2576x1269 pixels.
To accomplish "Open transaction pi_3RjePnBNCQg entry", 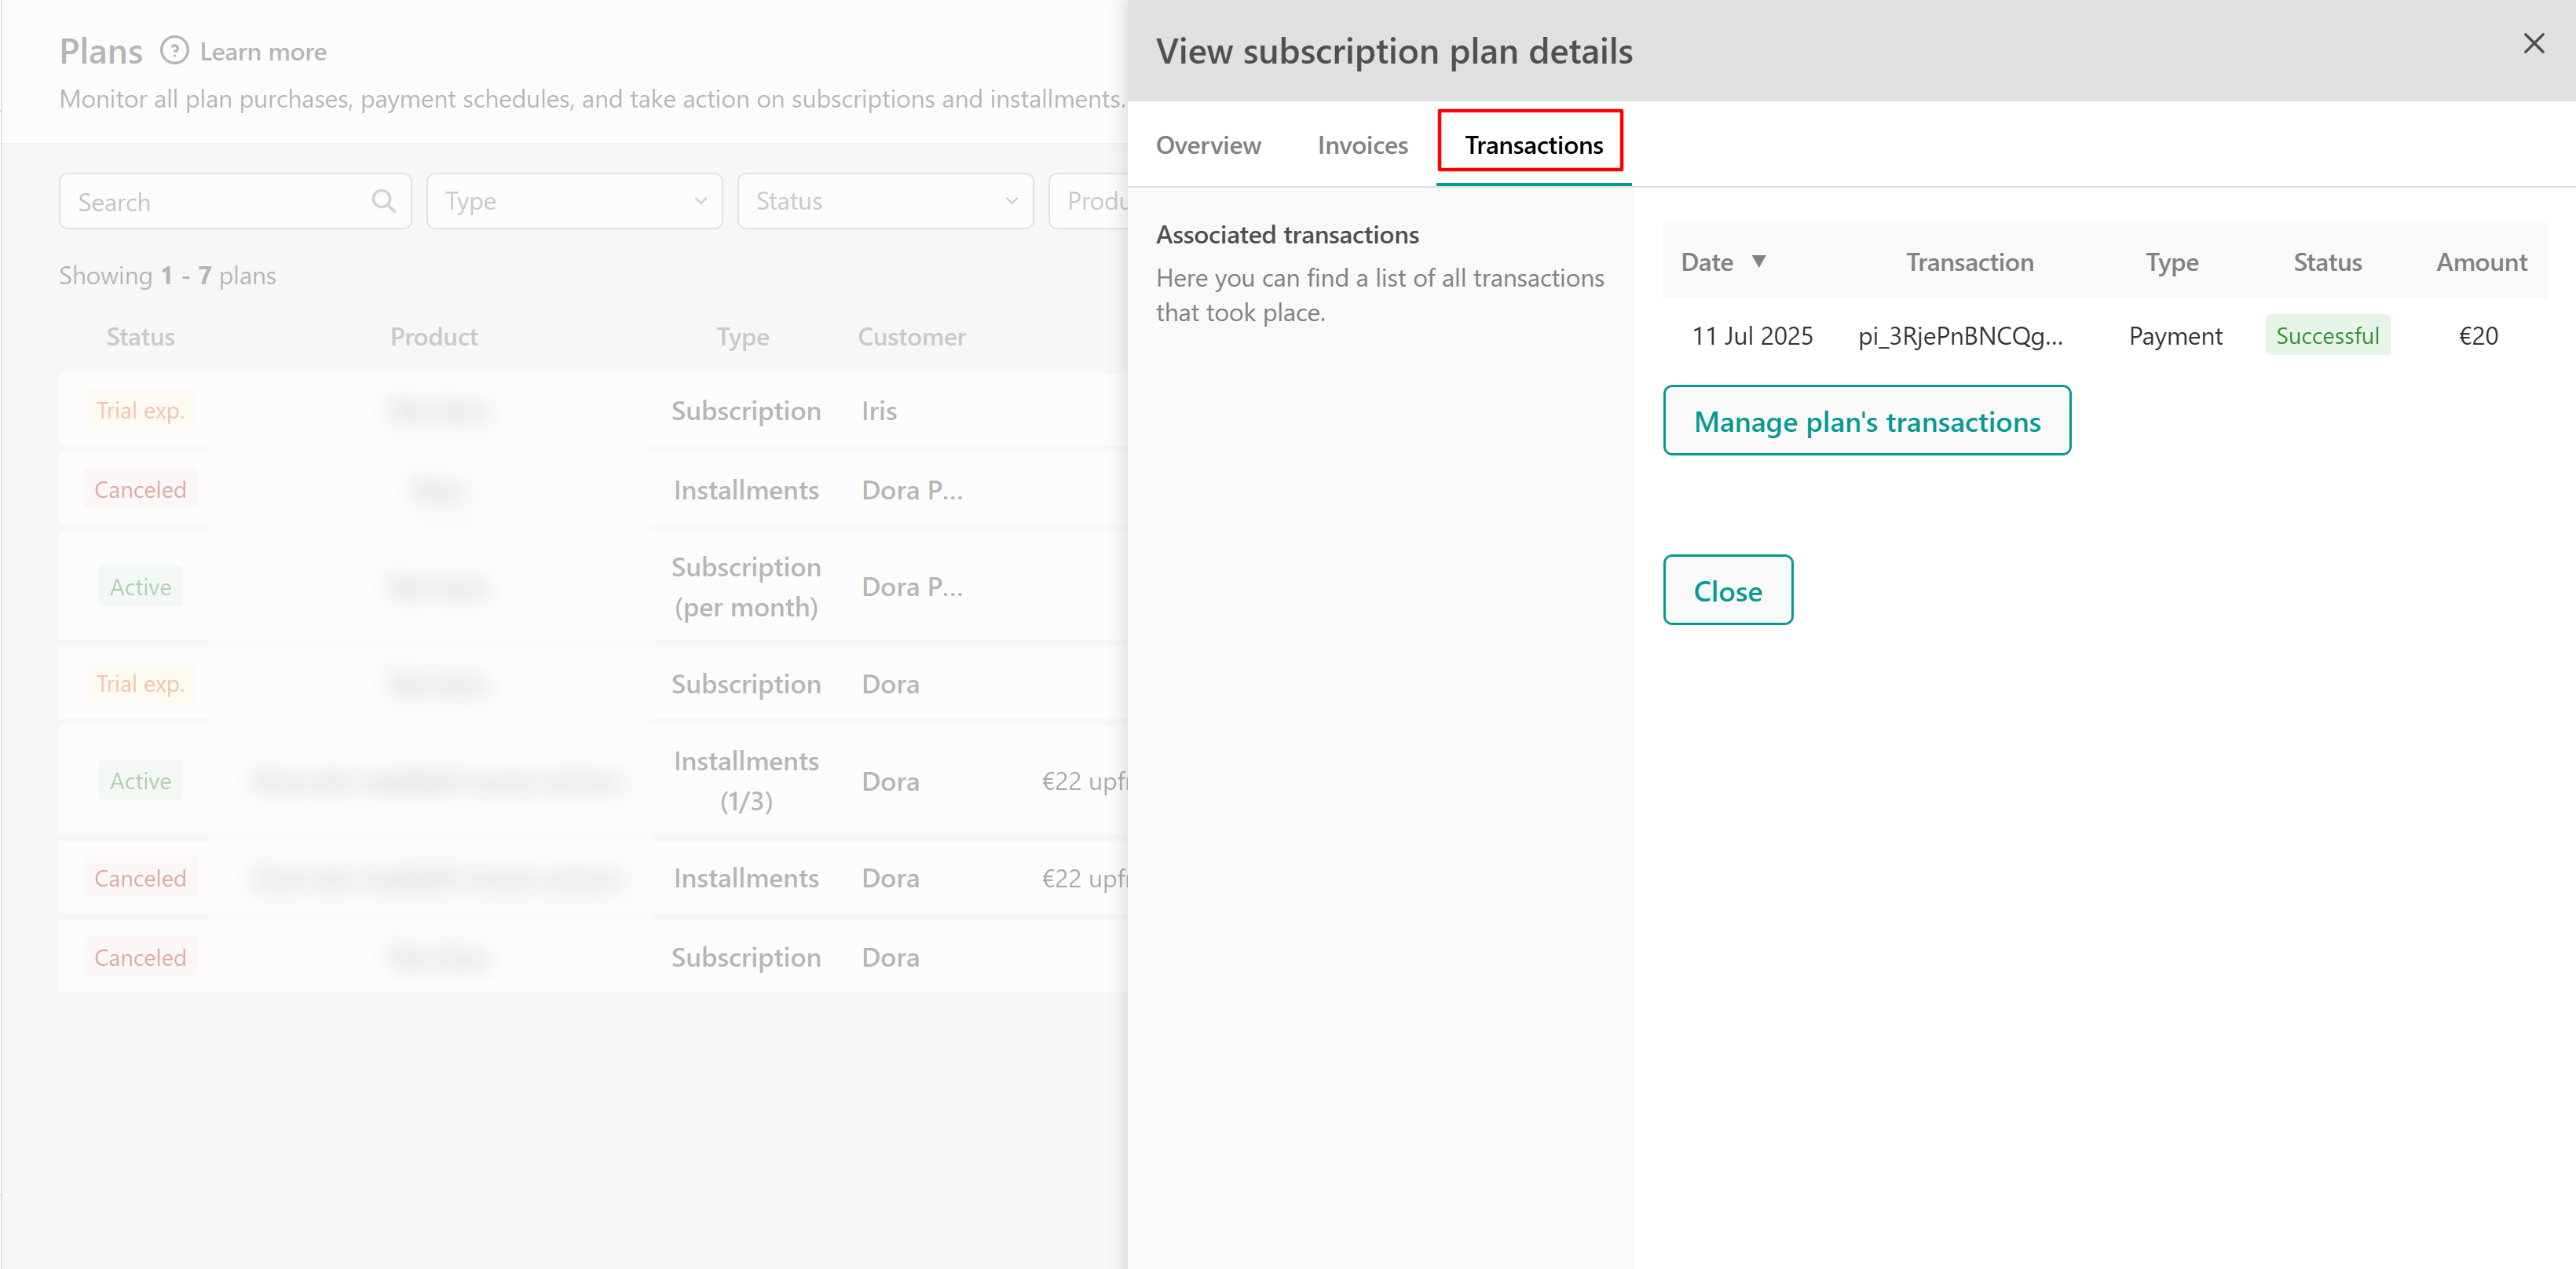I will [x=1959, y=336].
